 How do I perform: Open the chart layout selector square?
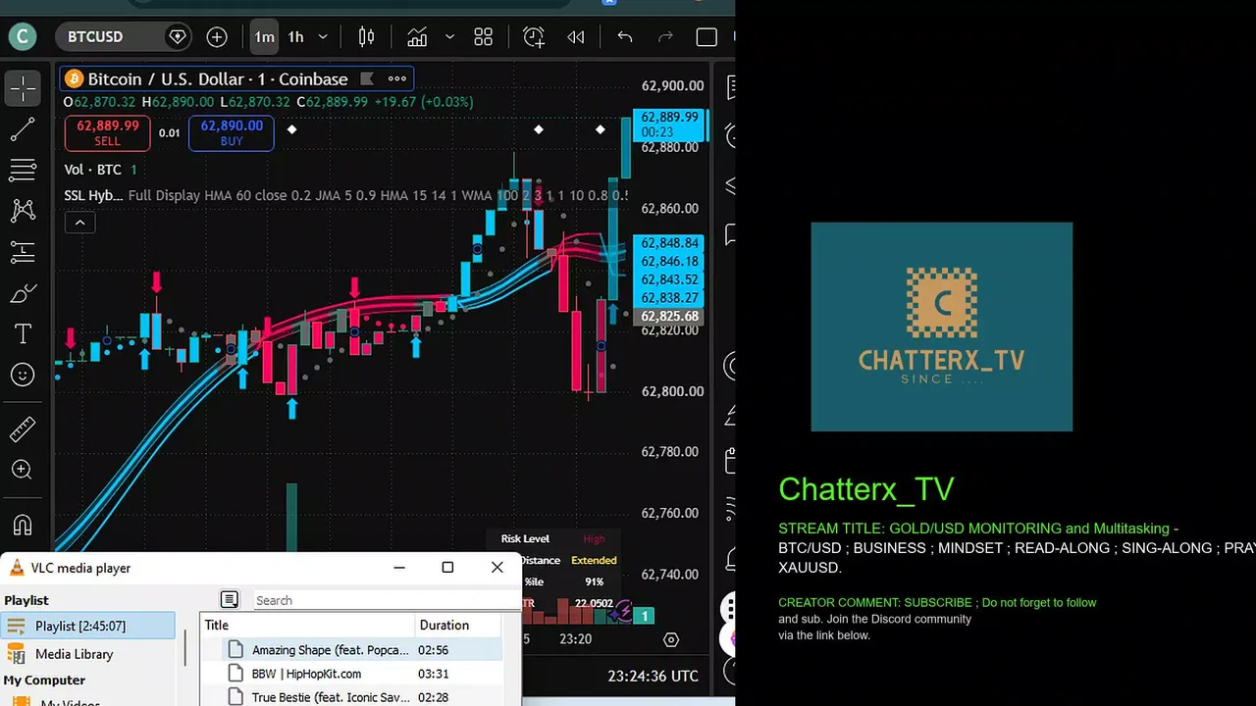pyautogui.click(x=706, y=37)
